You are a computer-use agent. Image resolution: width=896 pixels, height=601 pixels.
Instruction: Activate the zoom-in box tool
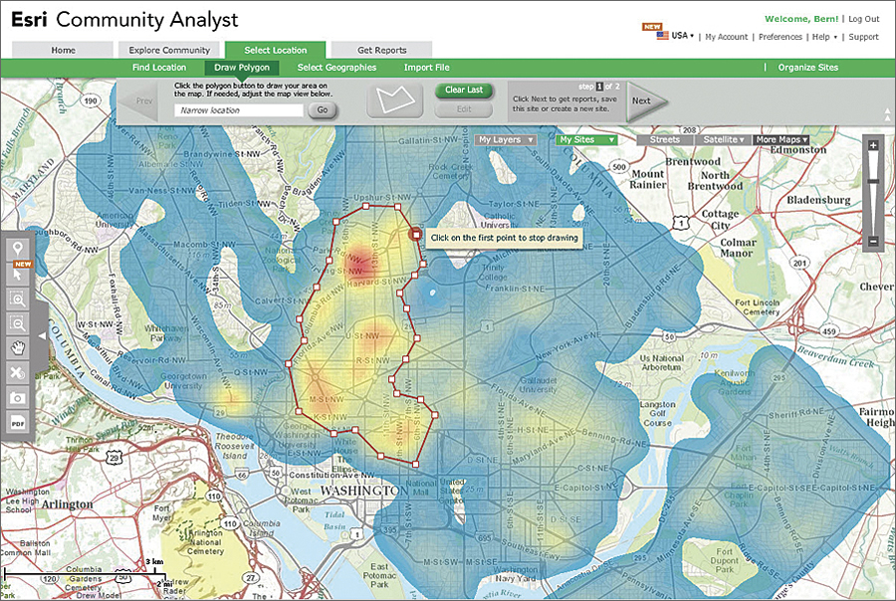pos(18,299)
